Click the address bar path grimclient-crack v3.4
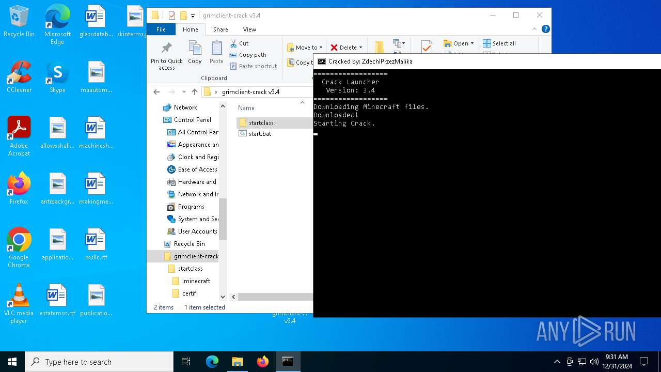This screenshot has height=372, width=661. (x=250, y=92)
